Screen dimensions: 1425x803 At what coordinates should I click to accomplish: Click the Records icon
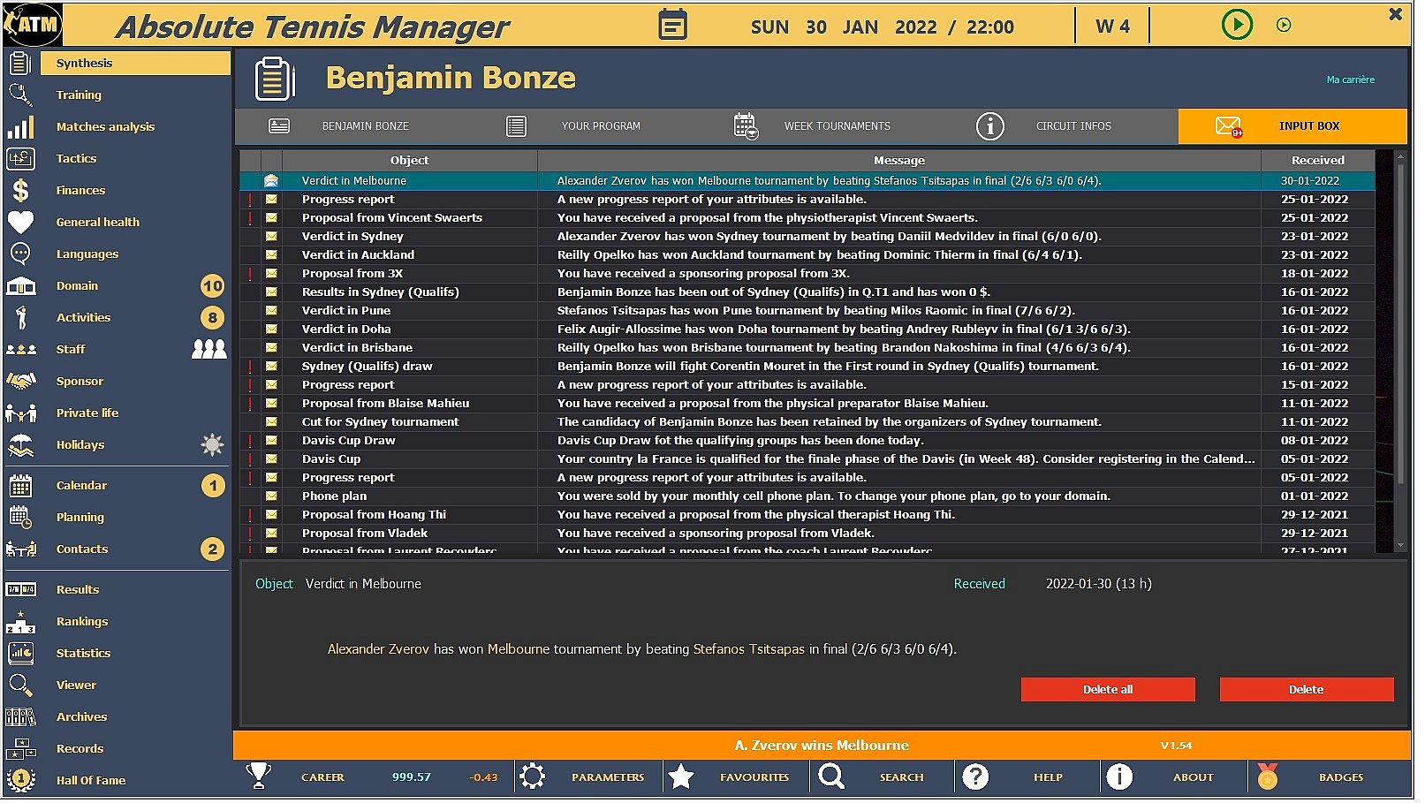point(21,749)
